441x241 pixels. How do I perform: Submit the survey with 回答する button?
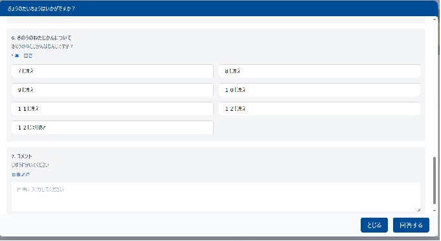pos(411,225)
